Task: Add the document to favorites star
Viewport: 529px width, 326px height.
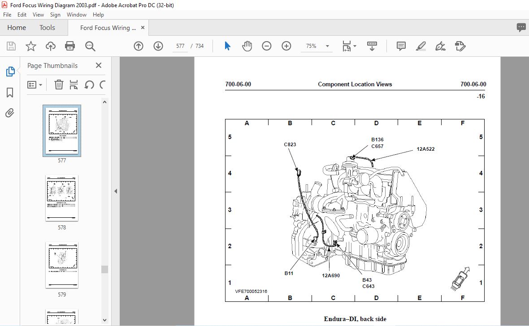Action: click(30, 46)
